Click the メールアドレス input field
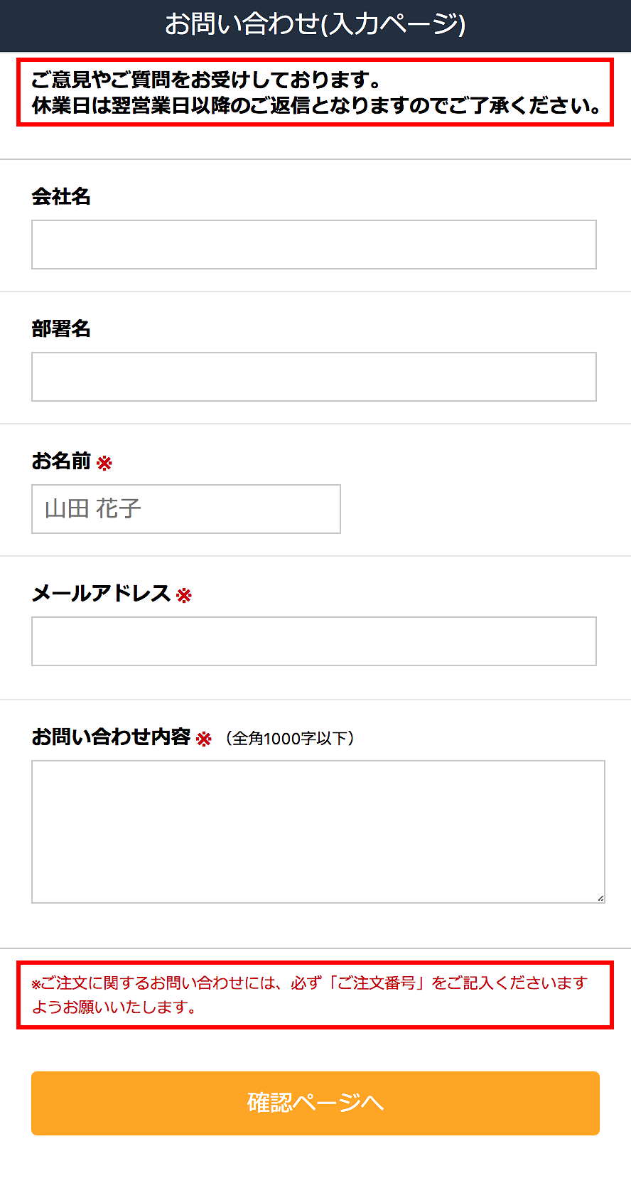The height and width of the screenshot is (1188, 631). tap(313, 641)
